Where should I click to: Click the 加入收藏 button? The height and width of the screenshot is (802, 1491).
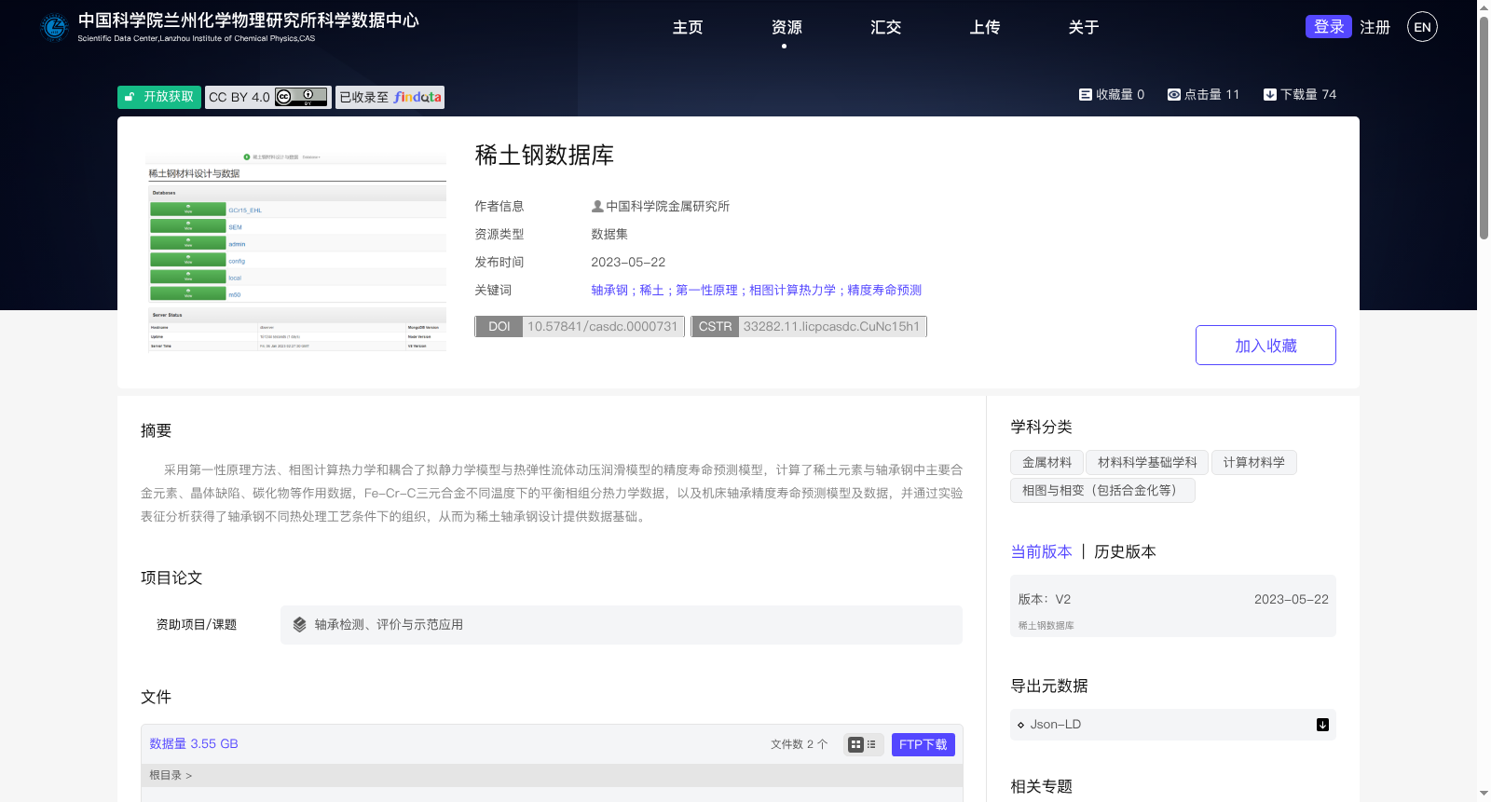coord(1265,345)
